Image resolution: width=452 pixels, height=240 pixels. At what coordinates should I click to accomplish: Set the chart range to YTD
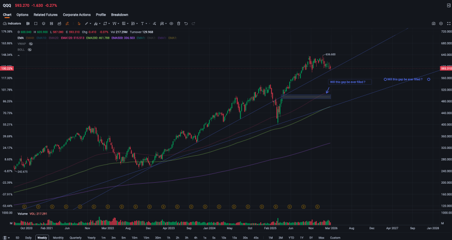click(x=291, y=238)
